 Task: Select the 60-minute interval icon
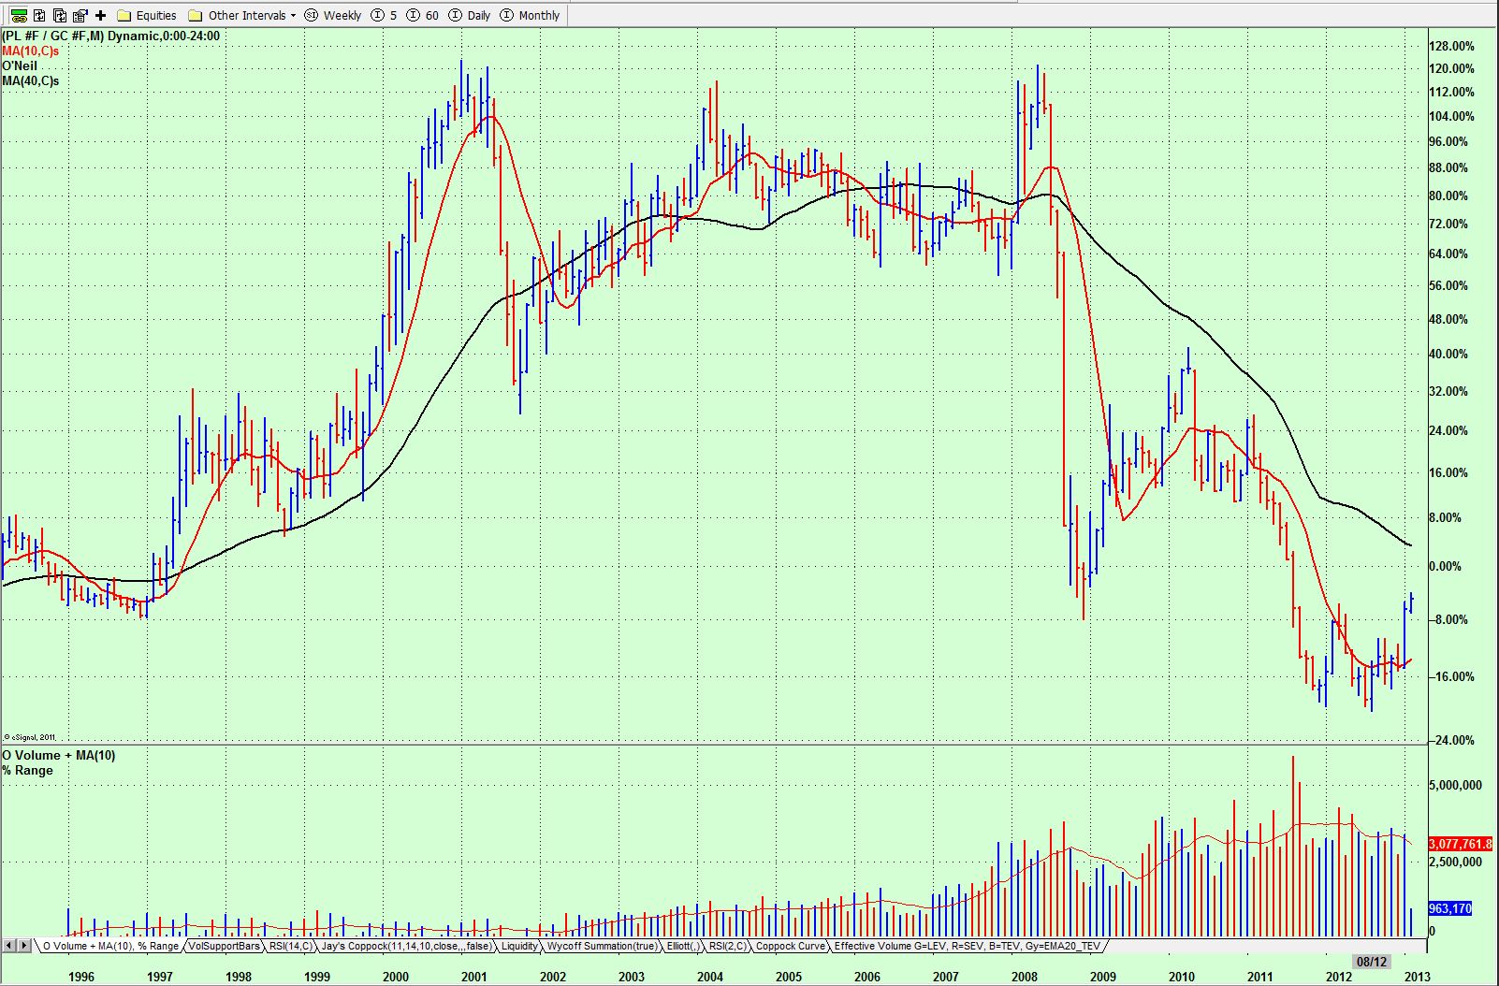(x=412, y=15)
